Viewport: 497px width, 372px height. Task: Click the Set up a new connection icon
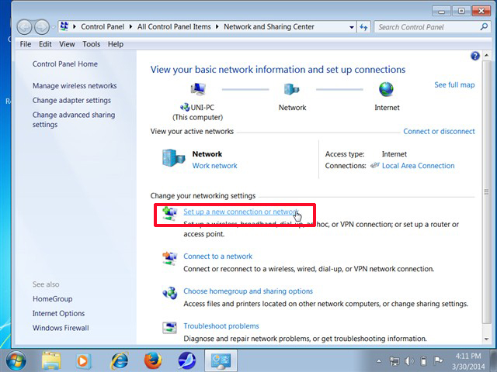coord(170,213)
